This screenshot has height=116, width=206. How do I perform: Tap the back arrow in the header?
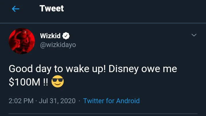pos(15,9)
